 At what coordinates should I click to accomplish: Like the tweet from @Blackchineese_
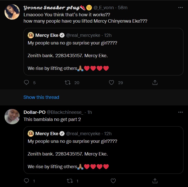click(113, 181)
